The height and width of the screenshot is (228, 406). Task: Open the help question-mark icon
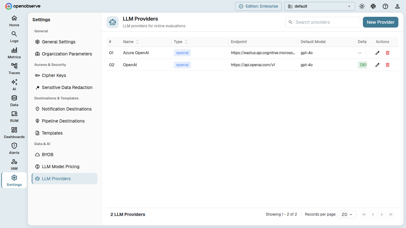coord(385,6)
